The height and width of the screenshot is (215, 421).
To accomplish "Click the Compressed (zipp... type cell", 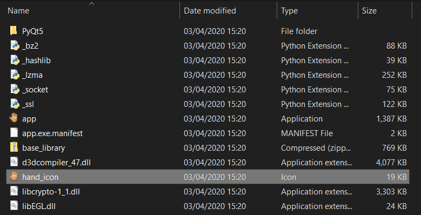I will click(316, 147).
